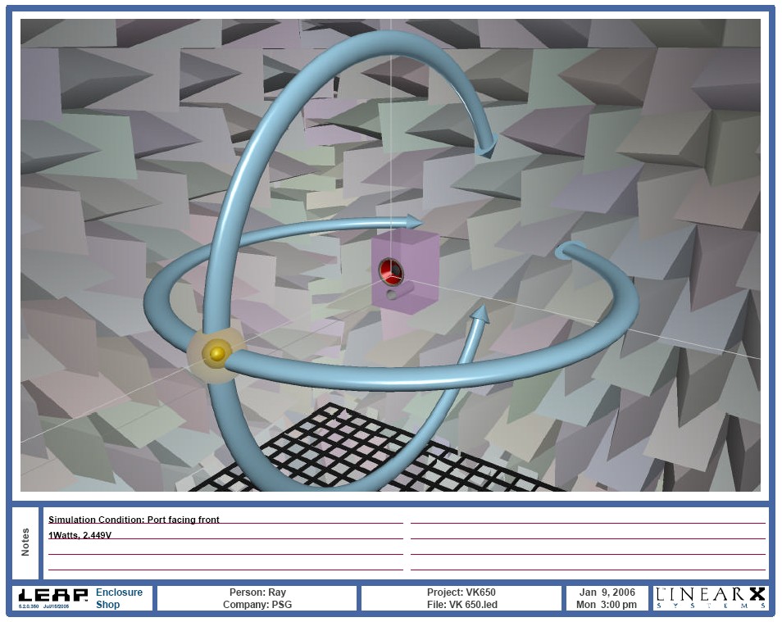Click the Enclosure Shop label
Screen dimensions: 782x622
[x=119, y=598]
